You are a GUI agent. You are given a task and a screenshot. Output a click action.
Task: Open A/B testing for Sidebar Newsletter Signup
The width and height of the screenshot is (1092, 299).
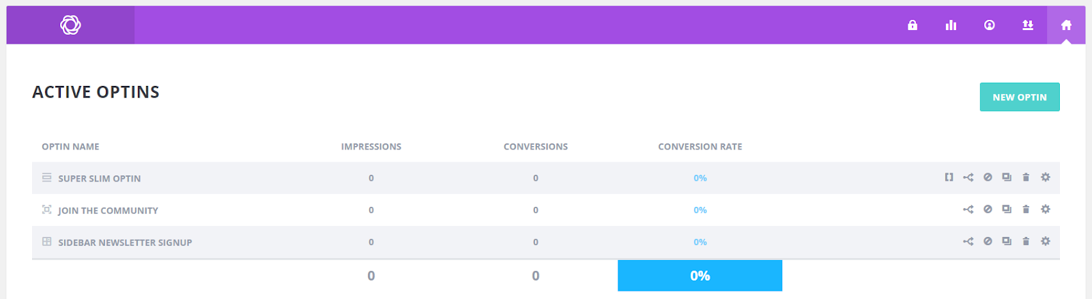[x=968, y=242]
